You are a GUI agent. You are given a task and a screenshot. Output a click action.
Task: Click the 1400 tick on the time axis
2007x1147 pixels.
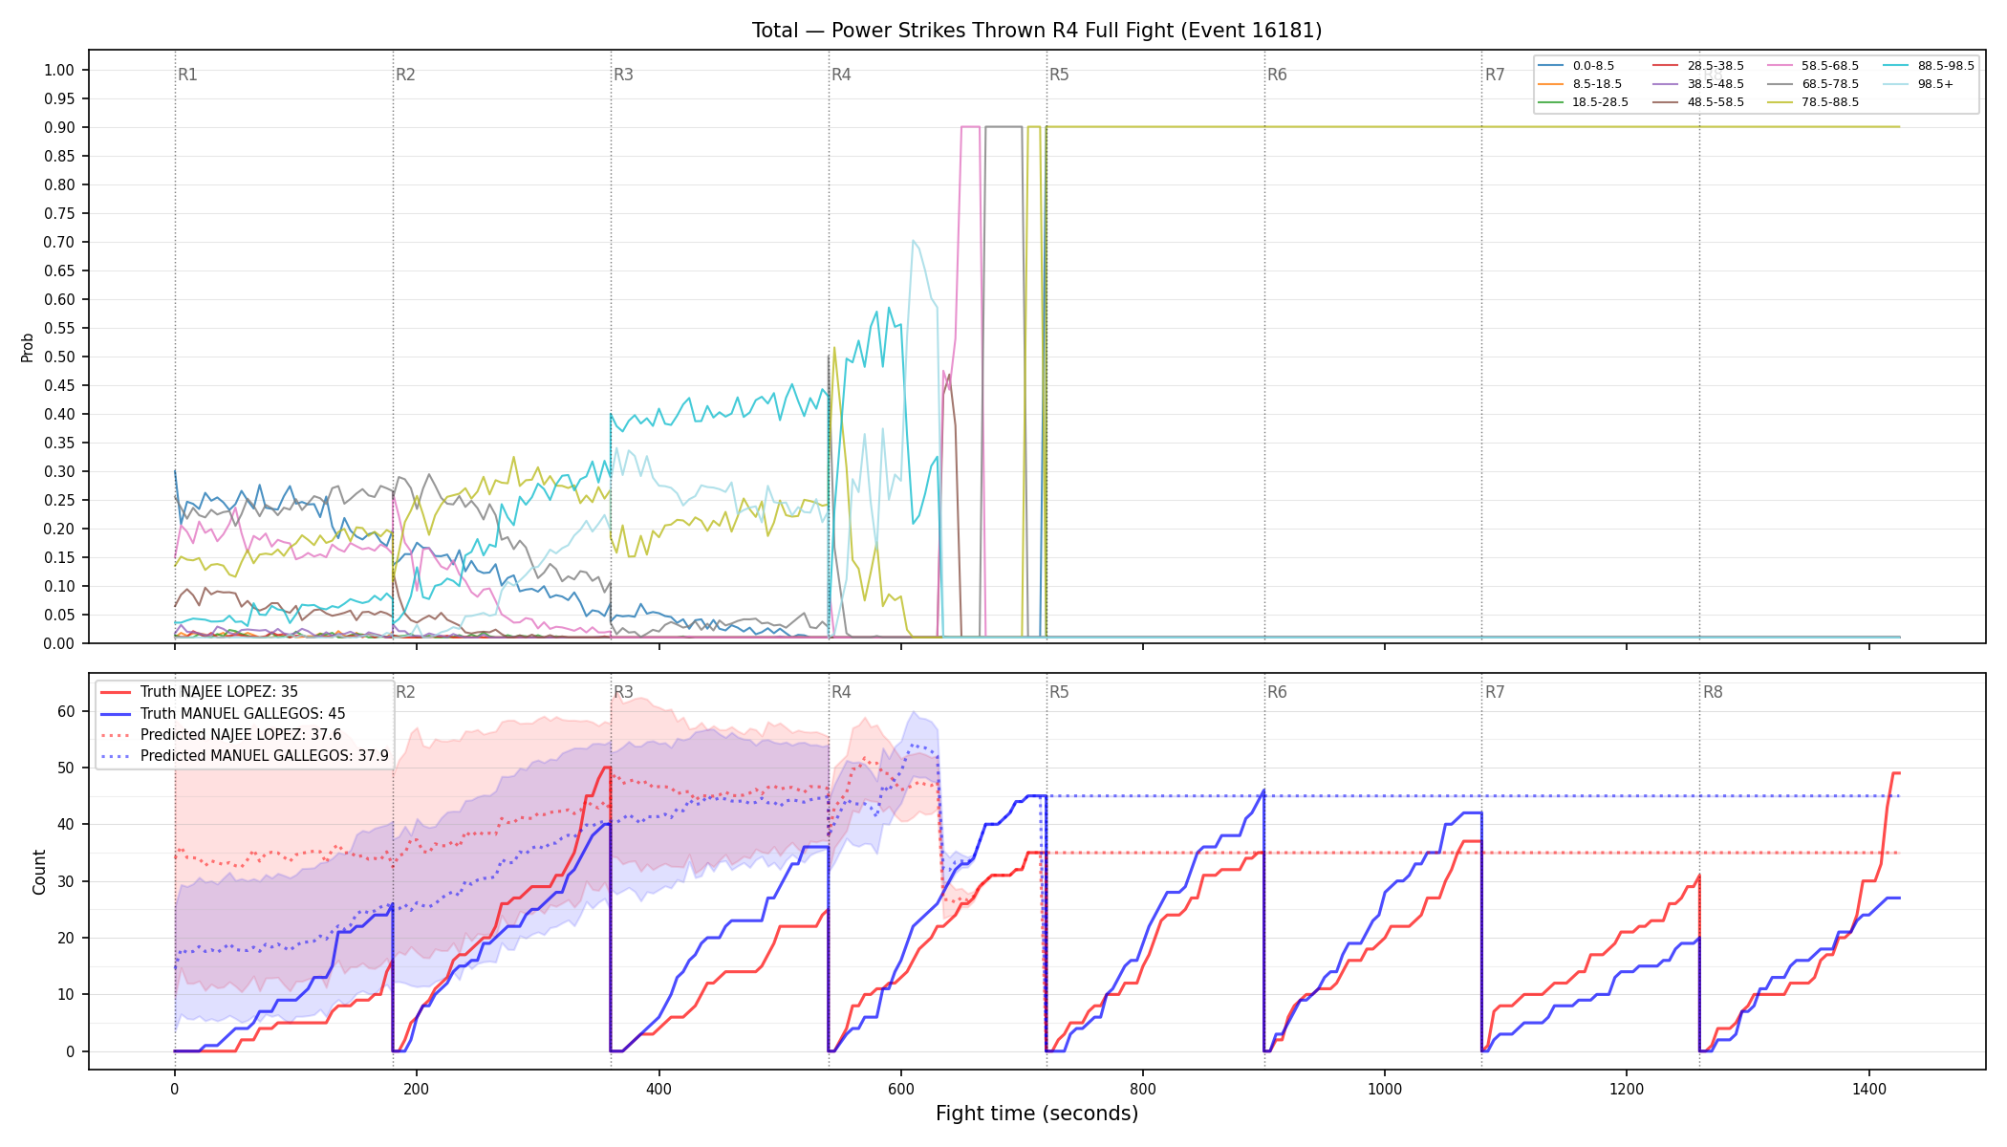(1869, 1088)
